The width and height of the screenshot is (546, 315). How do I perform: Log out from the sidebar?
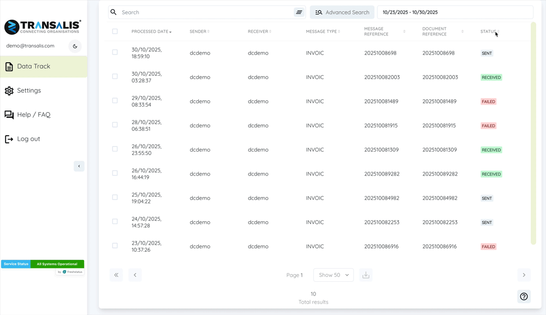click(28, 139)
